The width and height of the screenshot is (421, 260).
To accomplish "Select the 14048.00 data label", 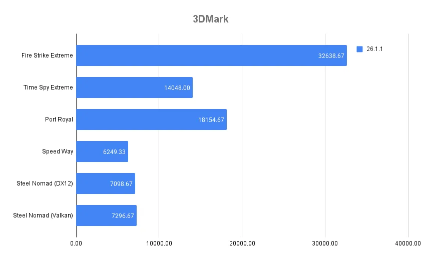I will (177, 88).
